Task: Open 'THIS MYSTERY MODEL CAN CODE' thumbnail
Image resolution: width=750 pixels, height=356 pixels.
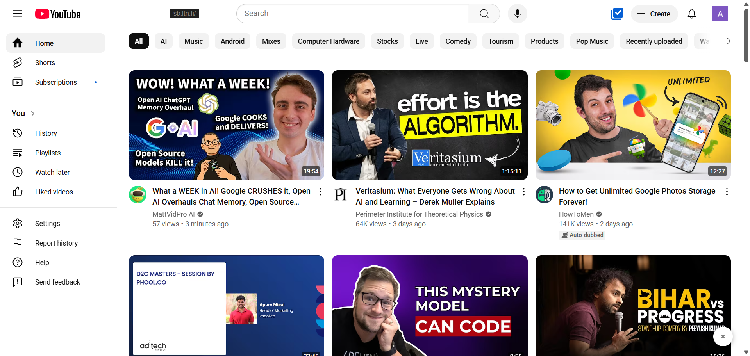Action: point(430,306)
